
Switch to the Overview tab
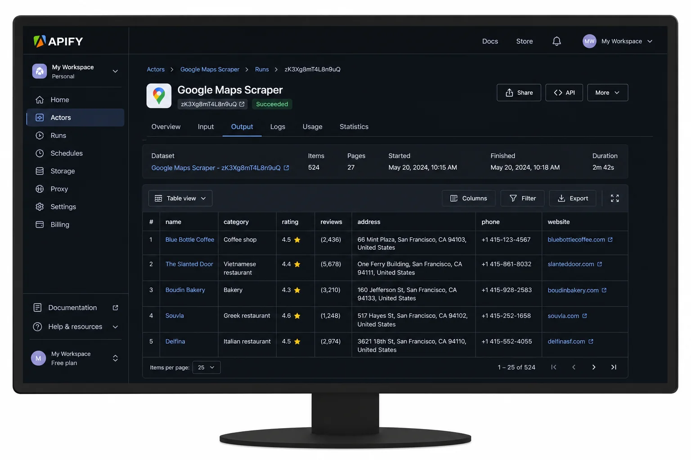pos(166,127)
